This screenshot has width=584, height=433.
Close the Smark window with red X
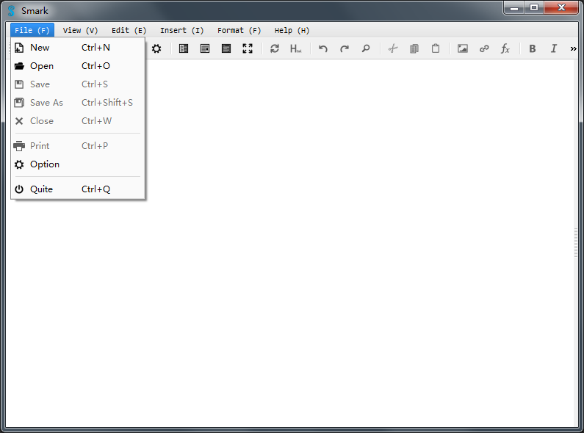click(561, 7)
